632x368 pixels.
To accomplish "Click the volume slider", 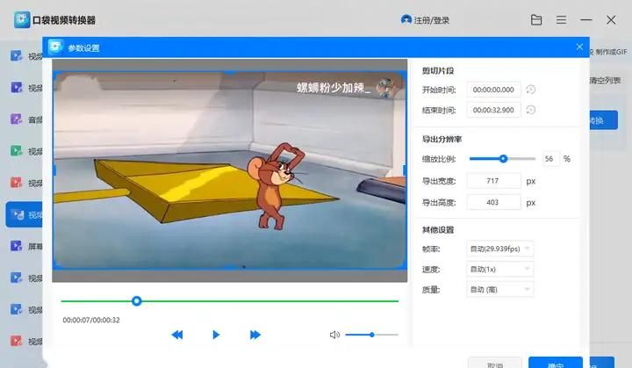I will (x=371, y=335).
